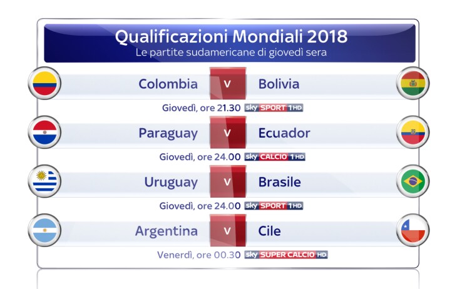This screenshot has width=462, height=289.
Task: Click the Sky Calcio 1 HD channel logo
Action: (275, 157)
